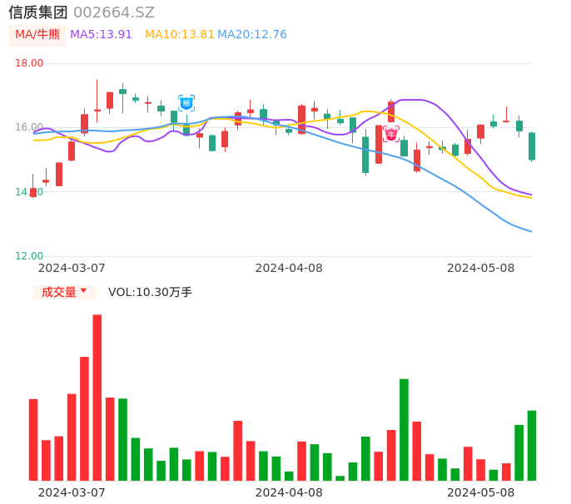Screen dimensions: 571x504
Task: Open the 成交量 indicator dropdown
Action: pos(64,292)
